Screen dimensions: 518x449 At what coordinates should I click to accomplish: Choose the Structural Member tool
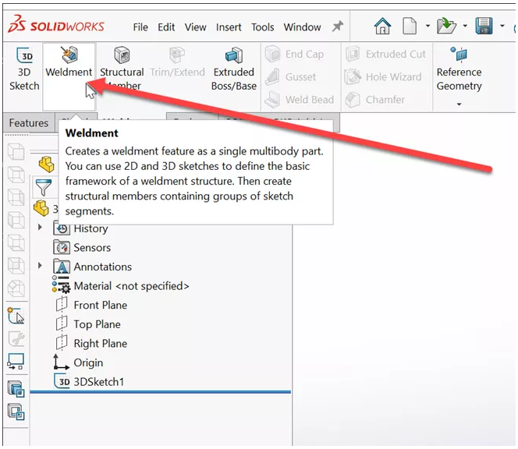coord(122,69)
